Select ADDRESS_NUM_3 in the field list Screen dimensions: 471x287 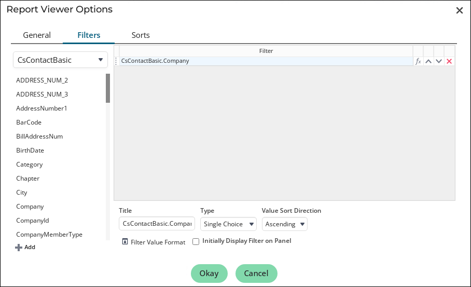tap(42, 94)
